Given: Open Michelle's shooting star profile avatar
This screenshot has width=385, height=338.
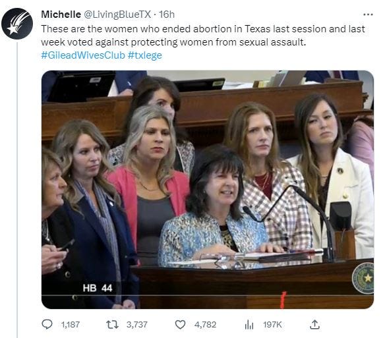Looking at the screenshot, I should point(17,24).
